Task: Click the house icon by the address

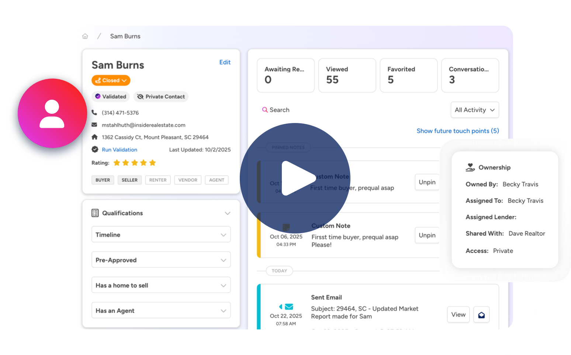Action: [x=94, y=137]
